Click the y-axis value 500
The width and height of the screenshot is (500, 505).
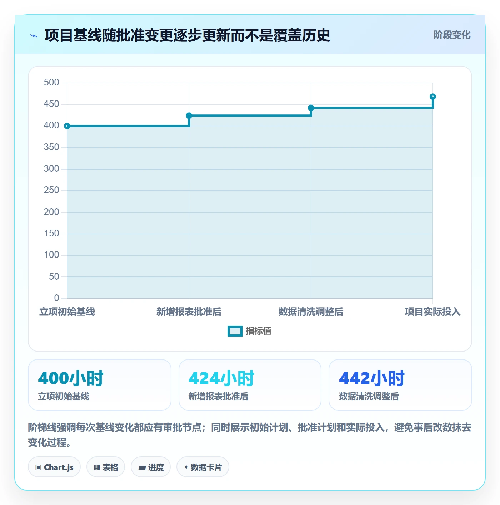(51, 83)
